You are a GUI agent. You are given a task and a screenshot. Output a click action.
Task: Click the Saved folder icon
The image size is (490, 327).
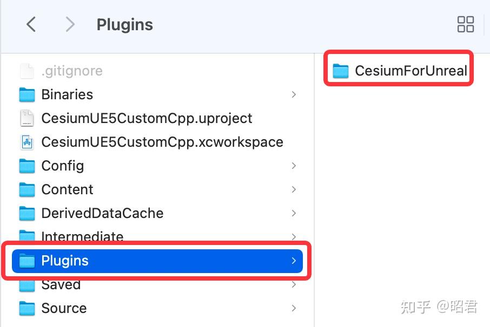tap(27, 284)
